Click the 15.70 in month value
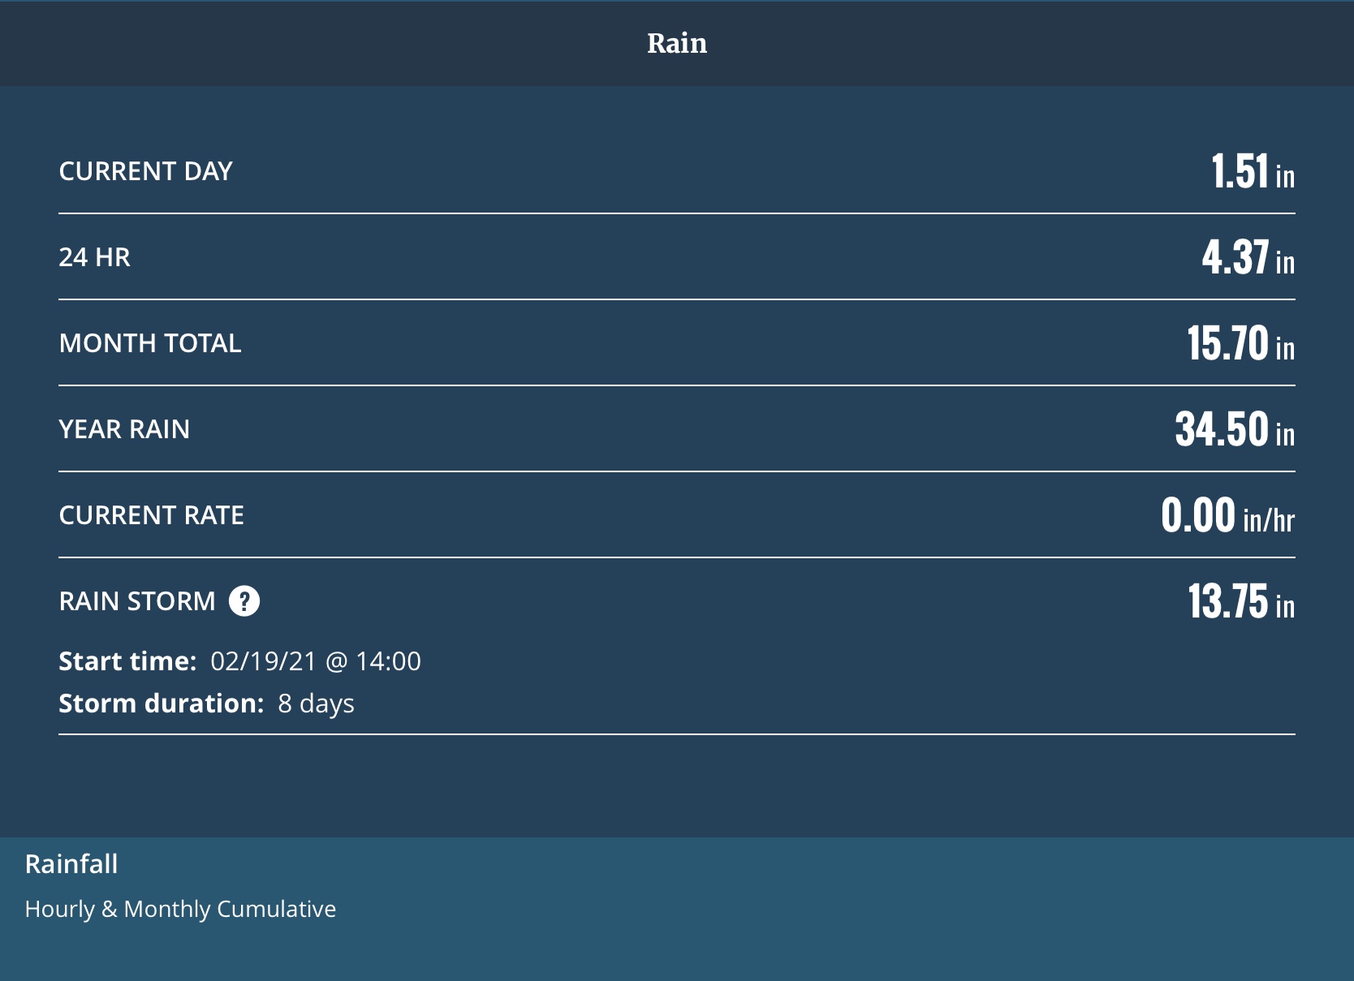The height and width of the screenshot is (981, 1354). [x=1240, y=343]
